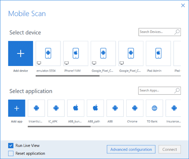The image size is (189, 159).
Task: Select the iPhone11VM Apple device
Action: point(76,53)
